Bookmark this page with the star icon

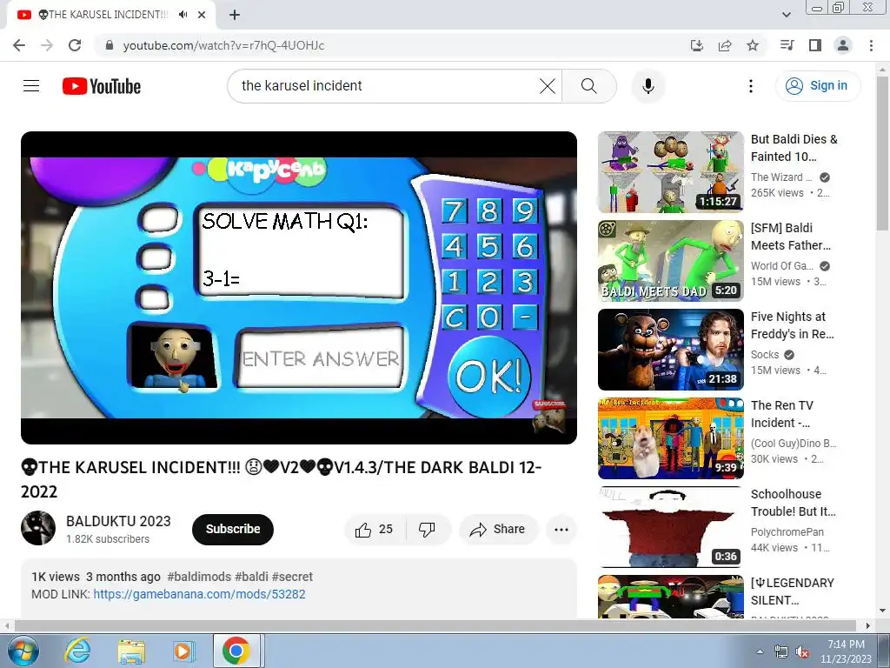[753, 45]
